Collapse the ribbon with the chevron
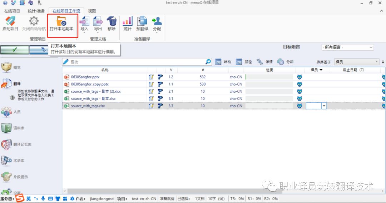Screen dimensions: 386x203 [x=382, y=11]
